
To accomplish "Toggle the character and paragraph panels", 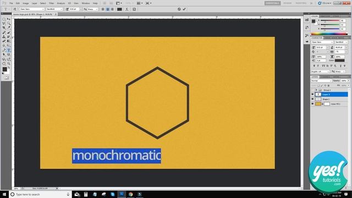I will pos(134,9).
